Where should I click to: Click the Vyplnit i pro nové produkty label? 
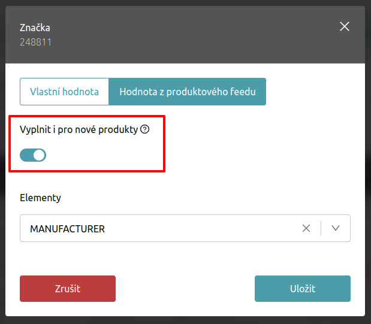pos(79,129)
